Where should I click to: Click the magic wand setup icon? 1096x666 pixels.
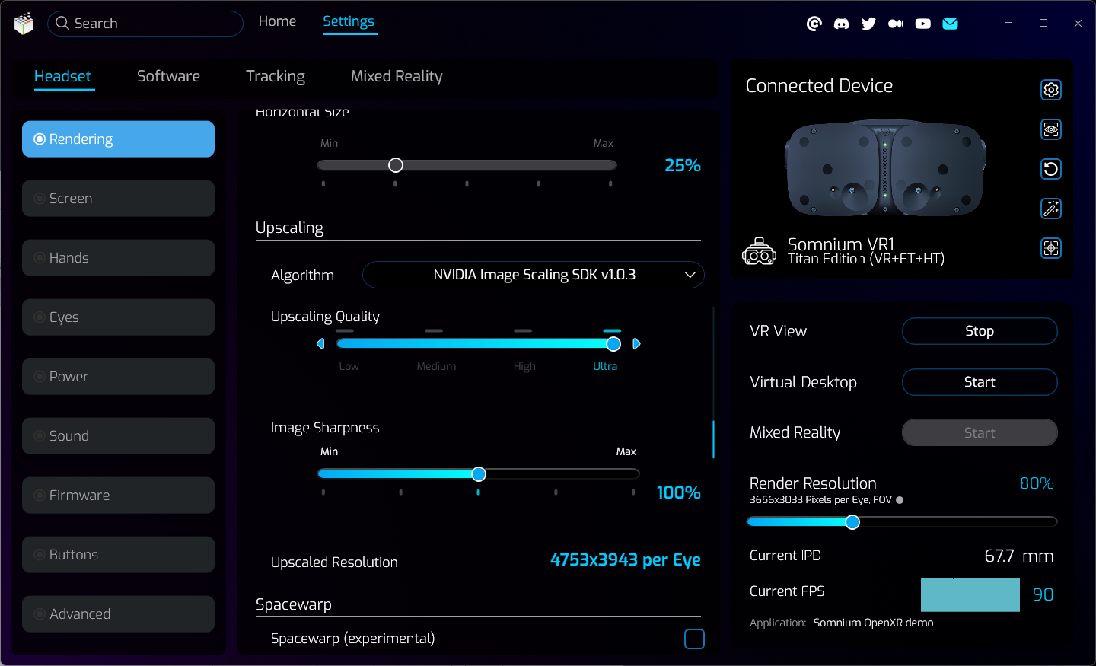click(x=1051, y=209)
